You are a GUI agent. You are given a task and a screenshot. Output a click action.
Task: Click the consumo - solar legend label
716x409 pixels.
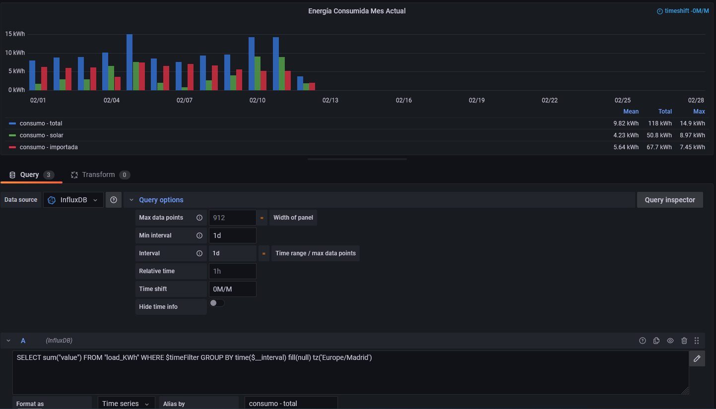pos(42,135)
